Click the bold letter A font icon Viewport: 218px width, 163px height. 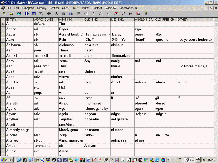click(x=56, y=13)
